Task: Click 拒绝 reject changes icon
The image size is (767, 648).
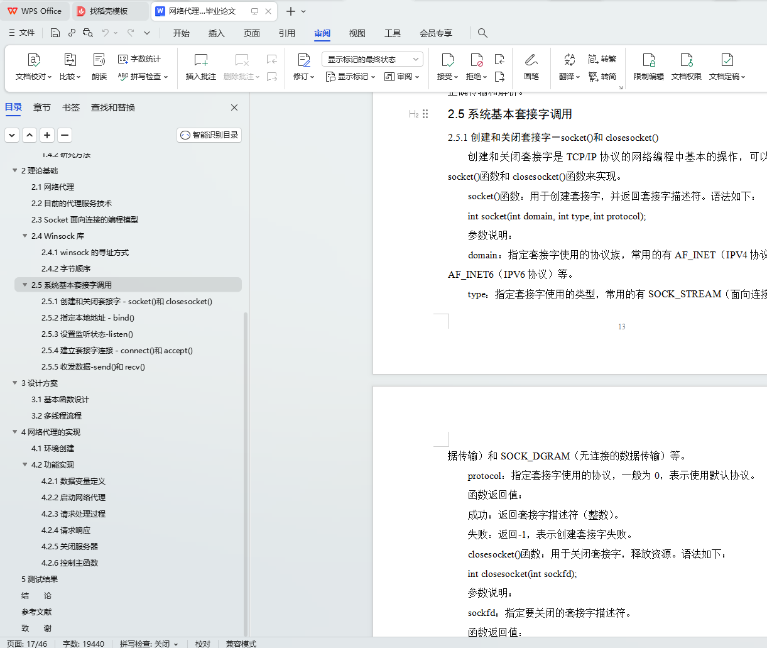Action: click(477, 60)
